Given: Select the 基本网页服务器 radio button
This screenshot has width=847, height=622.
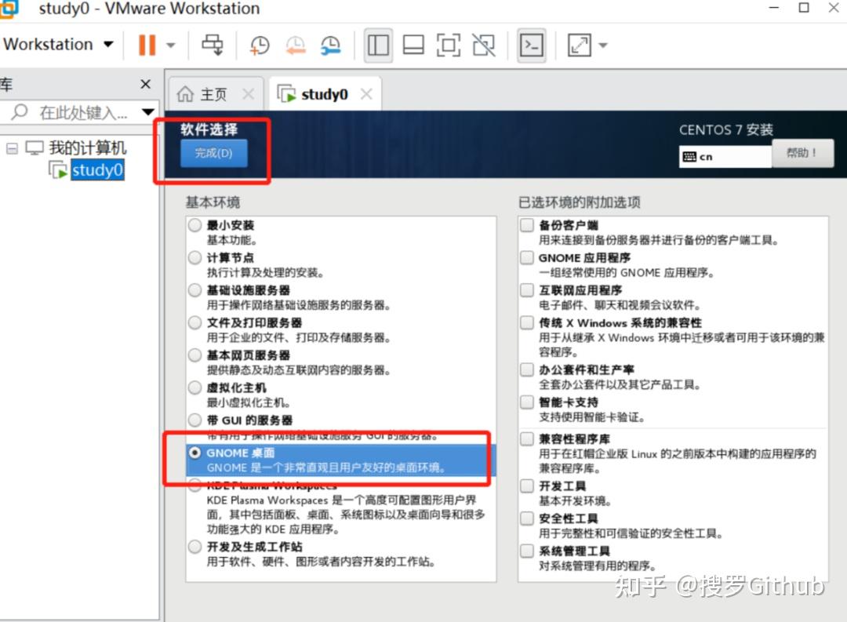Looking at the screenshot, I should pyautogui.click(x=195, y=355).
